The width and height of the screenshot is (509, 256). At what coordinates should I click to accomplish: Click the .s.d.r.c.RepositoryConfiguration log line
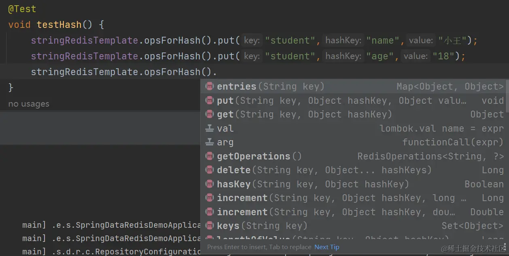[x=112, y=252]
